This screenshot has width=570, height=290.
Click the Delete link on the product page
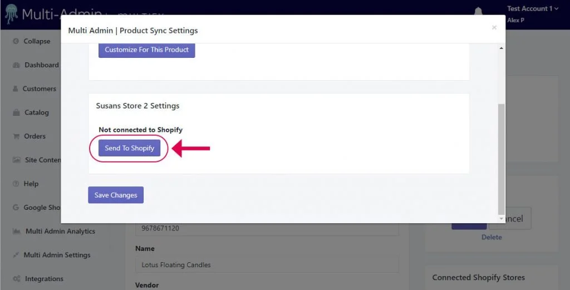tap(492, 237)
